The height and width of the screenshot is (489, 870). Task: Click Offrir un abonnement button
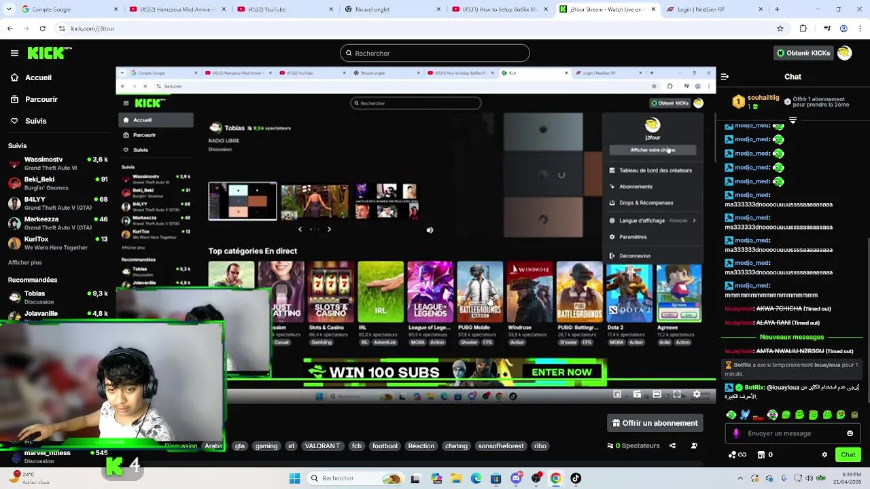(655, 422)
